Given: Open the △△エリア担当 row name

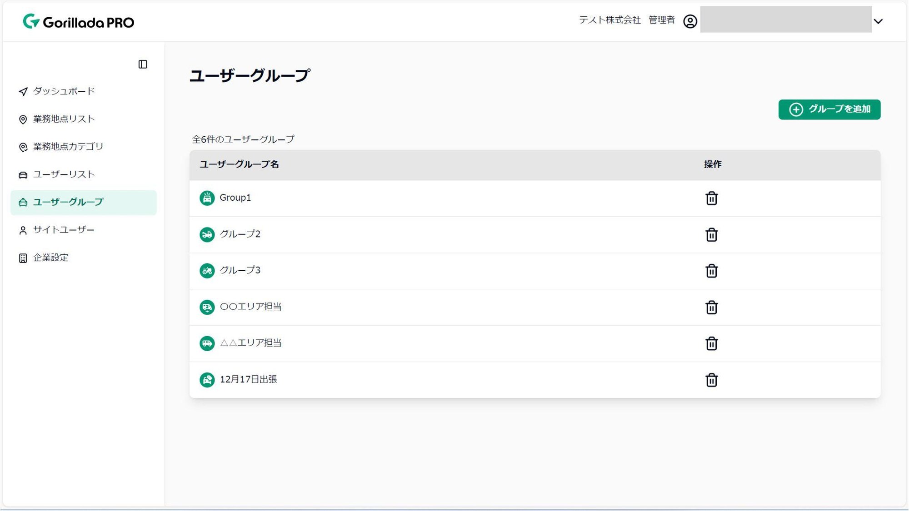Looking at the screenshot, I should pyautogui.click(x=250, y=343).
